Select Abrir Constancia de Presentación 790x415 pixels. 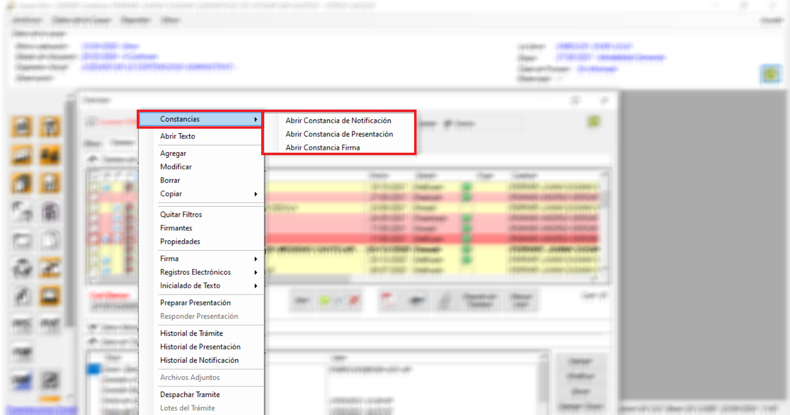pyautogui.click(x=339, y=134)
